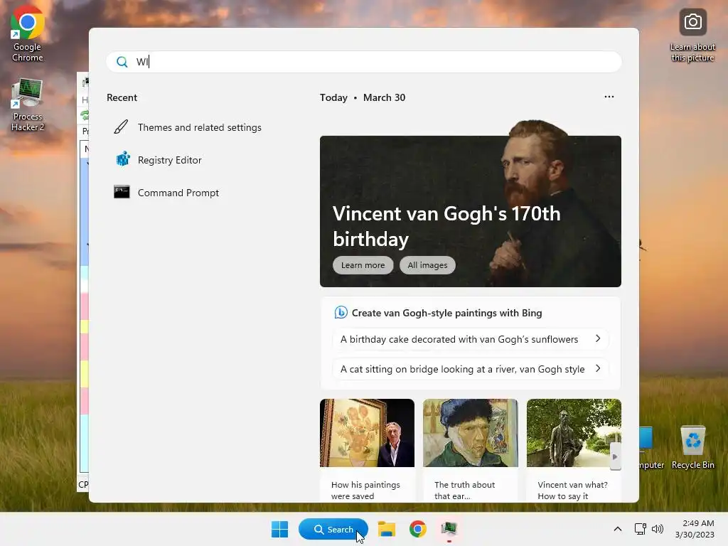This screenshot has width=728, height=546.
Task: Click the Search button in taskbar
Action: pyautogui.click(x=333, y=529)
